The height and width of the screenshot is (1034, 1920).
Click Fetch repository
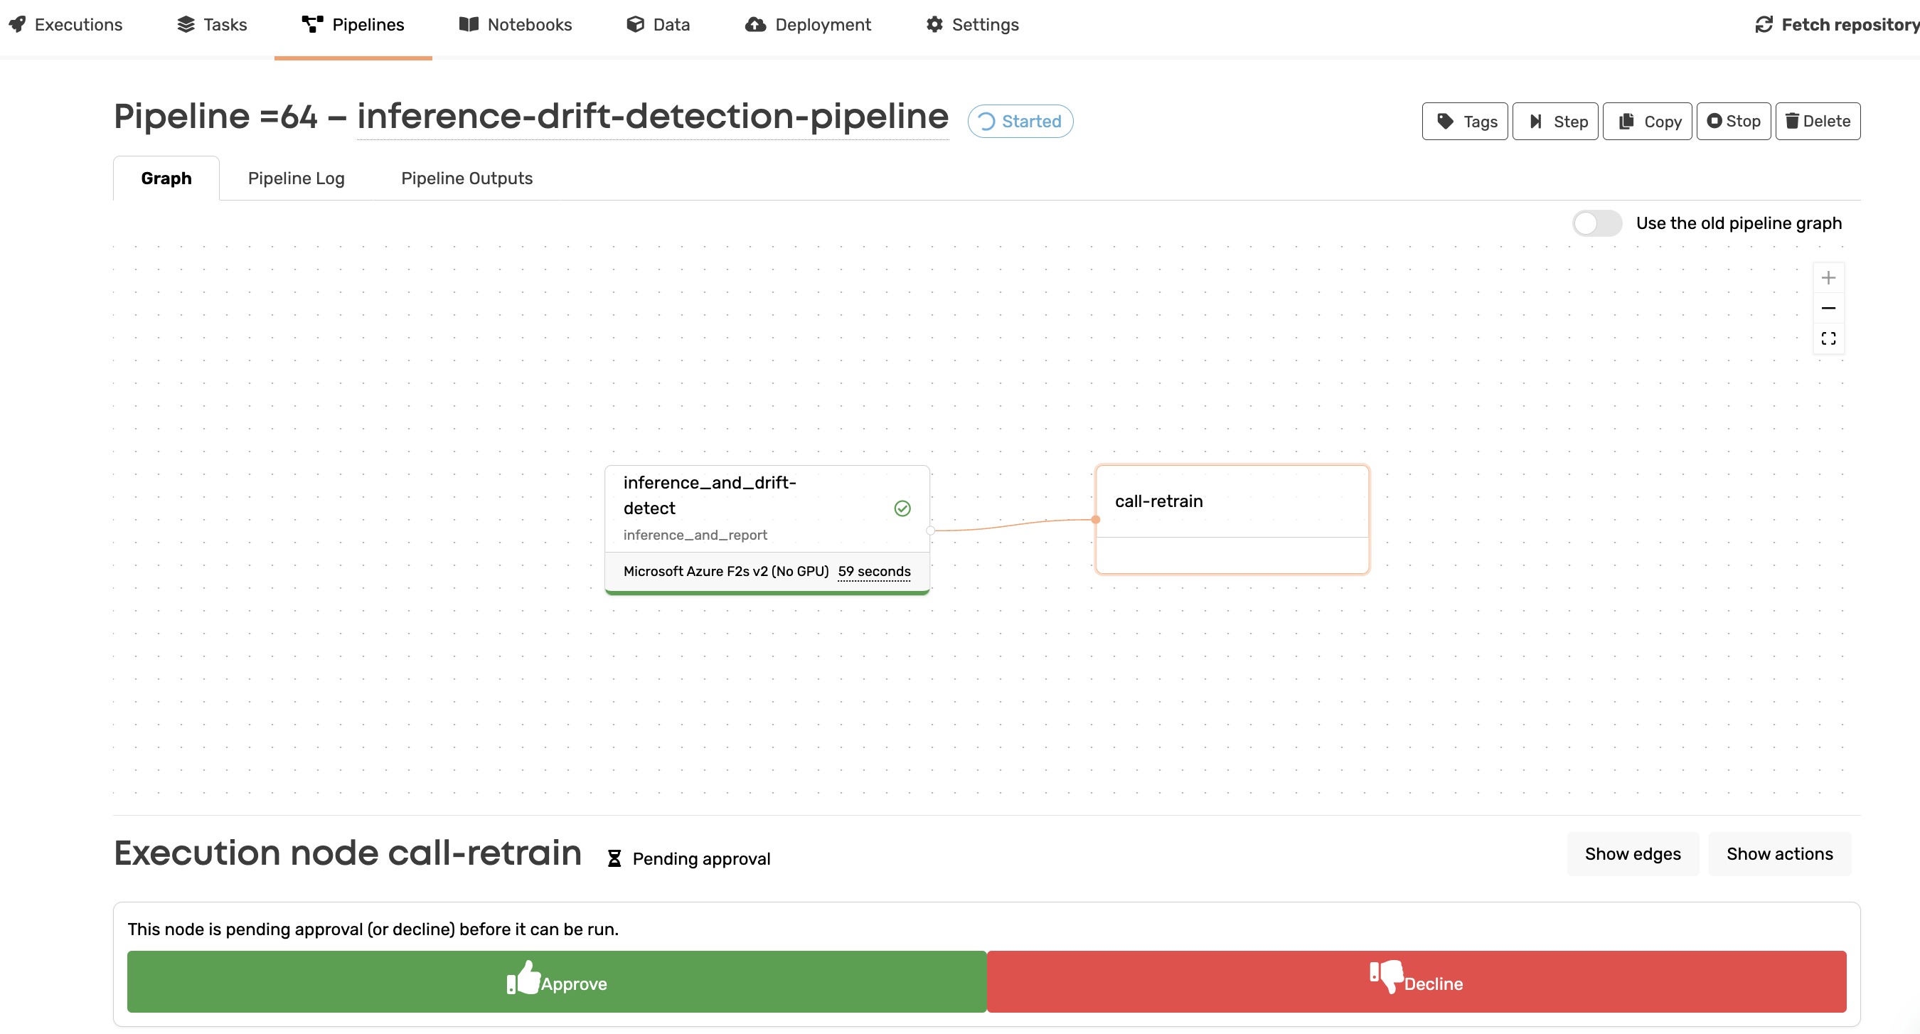[1837, 25]
